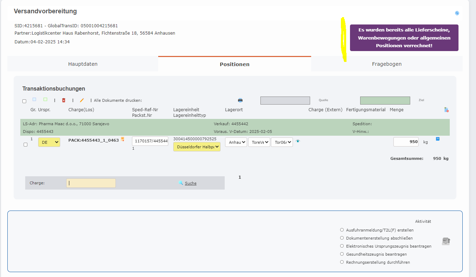Select the blue square icon in the toolbar
The height and width of the screenshot is (277, 476).
(x=34, y=100)
